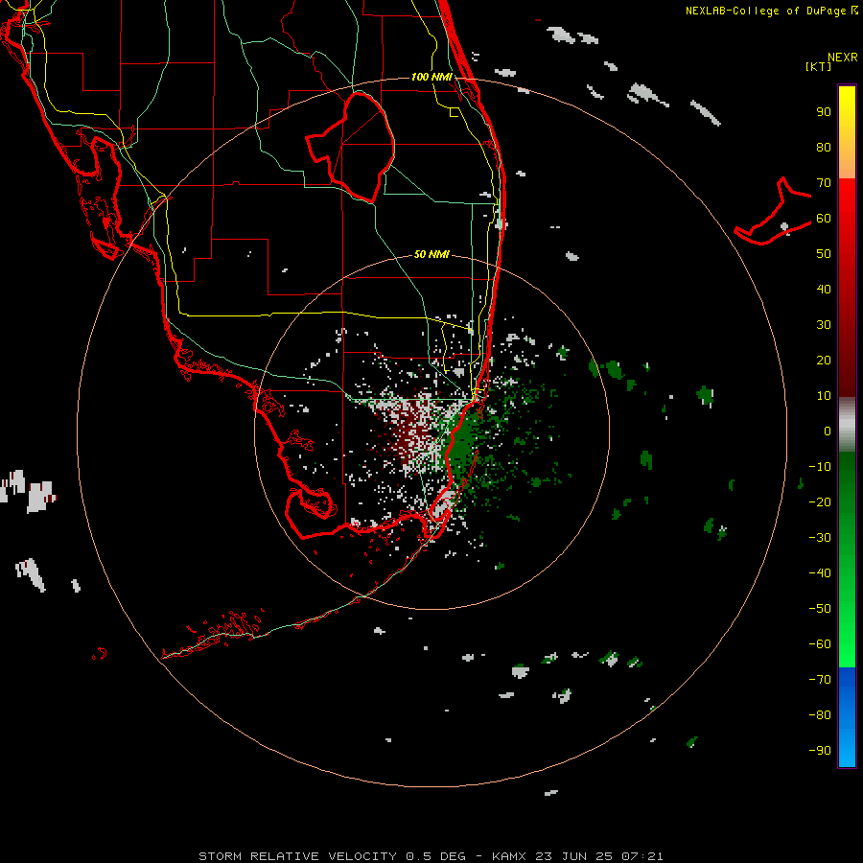Image resolution: width=863 pixels, height=863 pixels.
Task: Click the -70 scale label
Action: (820, 680)
